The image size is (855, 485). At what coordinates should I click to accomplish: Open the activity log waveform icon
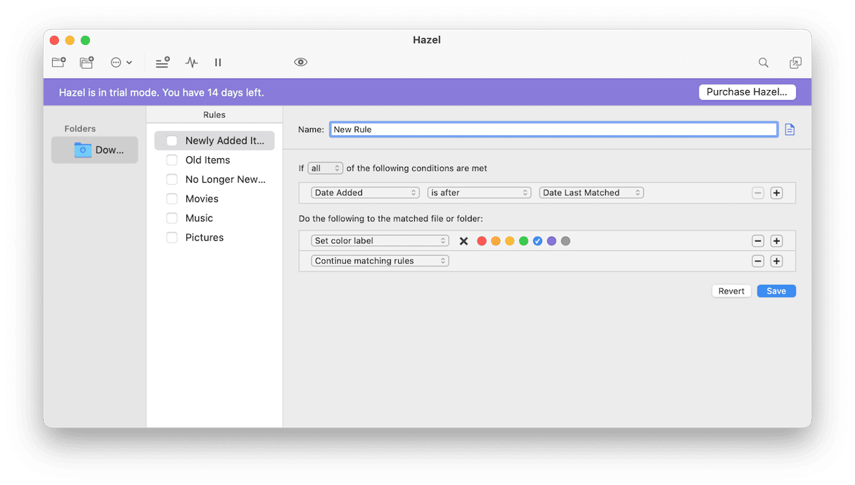tap(191, 63)
